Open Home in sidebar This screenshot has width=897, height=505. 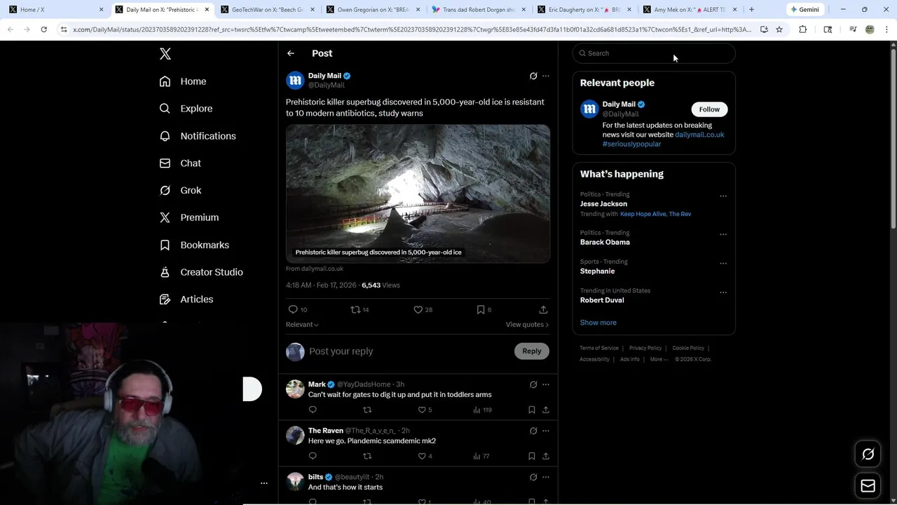(x=183, y=81)
